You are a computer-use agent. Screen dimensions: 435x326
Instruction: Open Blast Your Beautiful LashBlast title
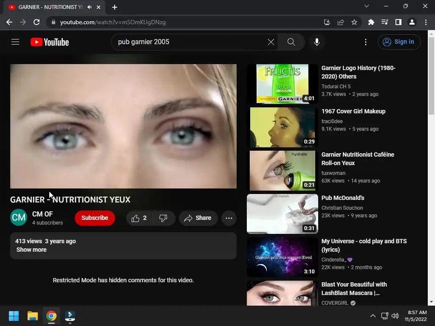coord(354,289)
